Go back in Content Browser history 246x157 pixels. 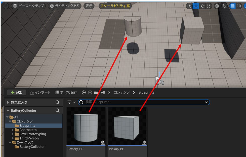point(84,93)
